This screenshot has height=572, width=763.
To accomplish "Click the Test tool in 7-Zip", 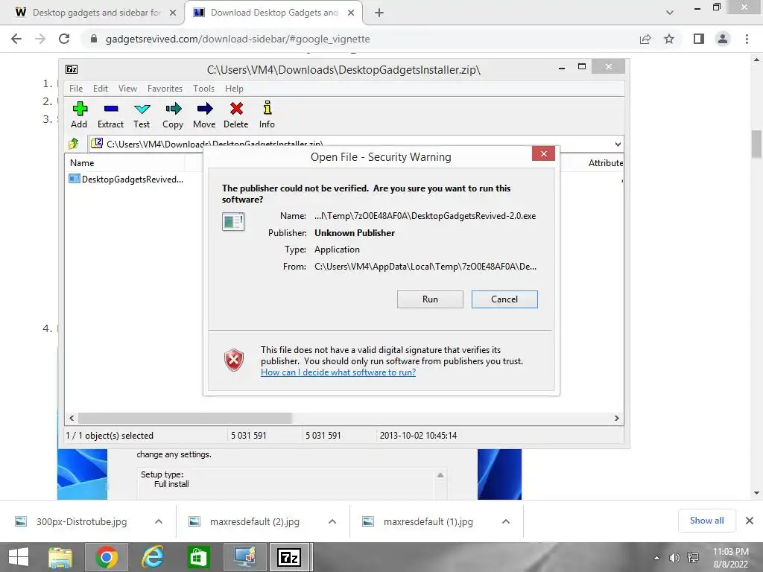I will click(142, 115).
